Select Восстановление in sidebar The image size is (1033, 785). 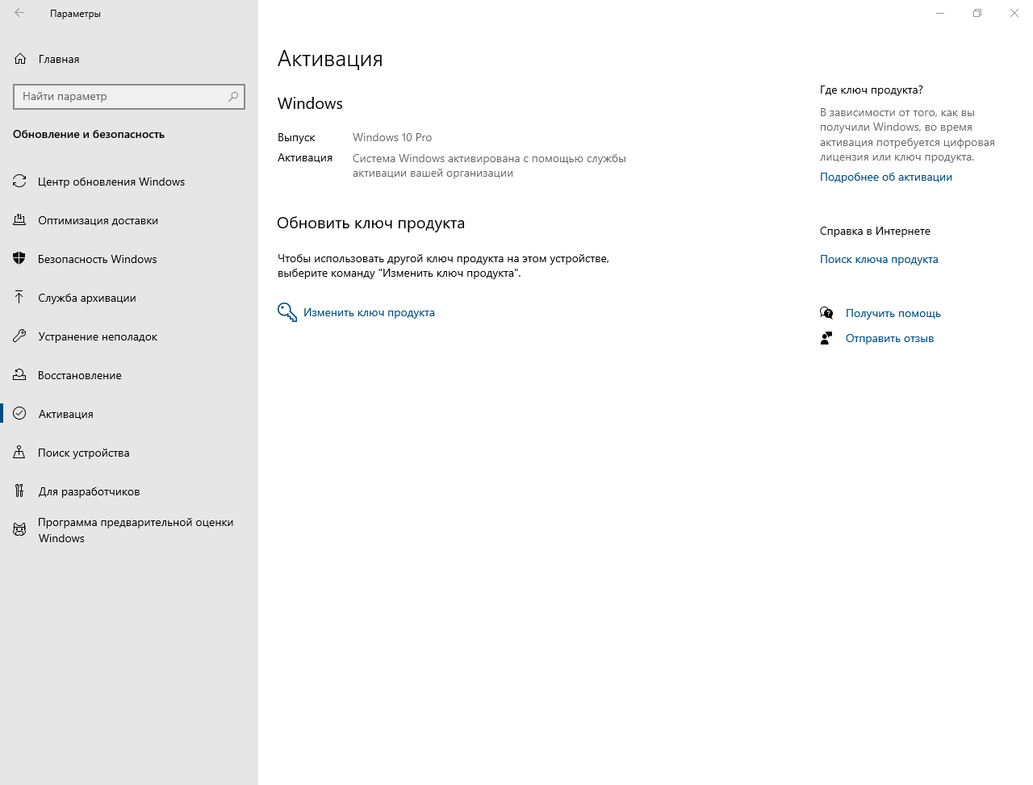point(129,375)
